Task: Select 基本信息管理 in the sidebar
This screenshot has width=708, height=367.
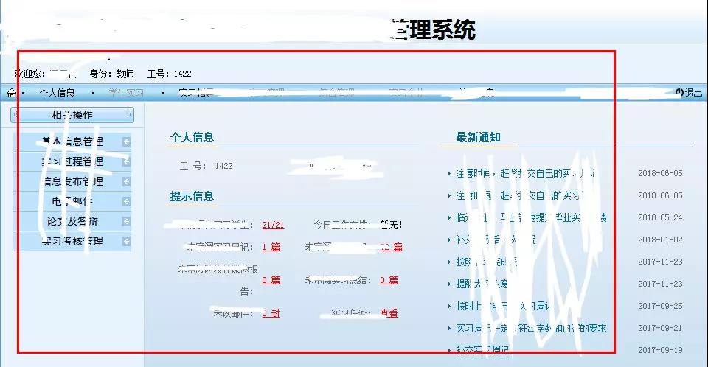Action: [x=73, y=141]
